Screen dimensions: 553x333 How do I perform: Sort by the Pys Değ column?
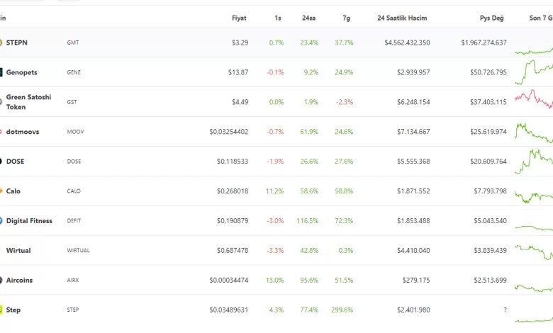pyautogui.click(x=491, y=17)
